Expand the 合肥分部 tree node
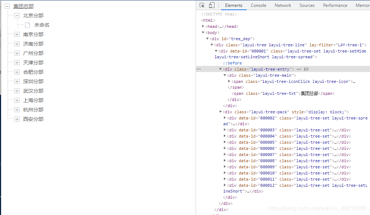The width and height of the screenshot is (370, 215). 17,72
